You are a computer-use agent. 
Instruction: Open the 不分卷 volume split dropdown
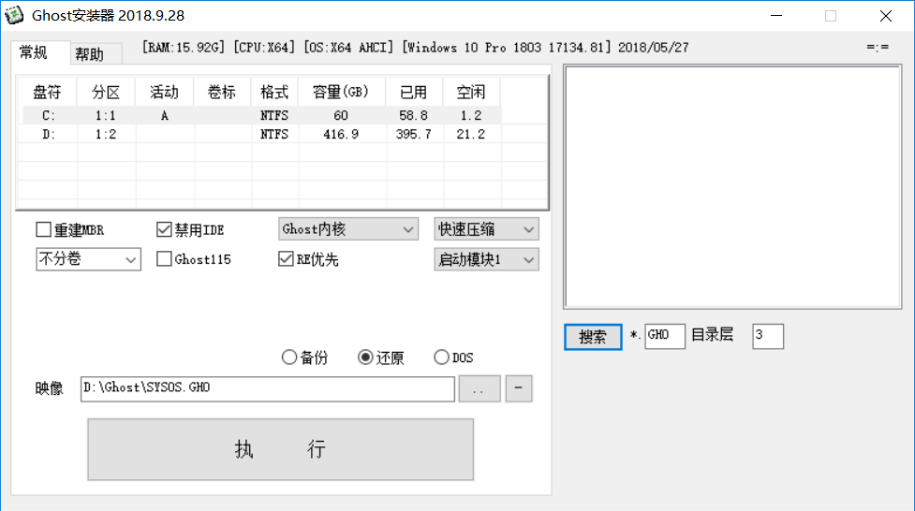click(88, 259)
